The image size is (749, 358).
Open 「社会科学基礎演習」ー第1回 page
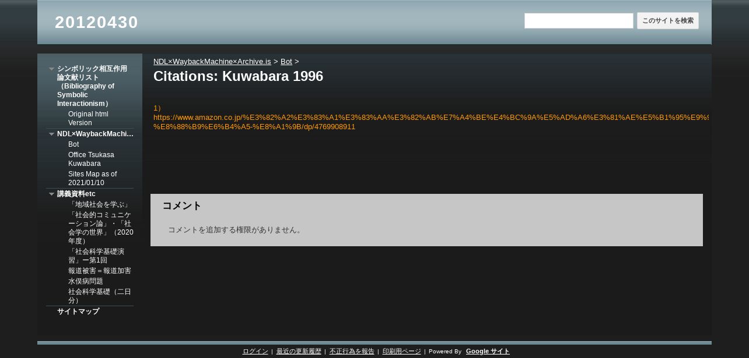tap(96, 256)
